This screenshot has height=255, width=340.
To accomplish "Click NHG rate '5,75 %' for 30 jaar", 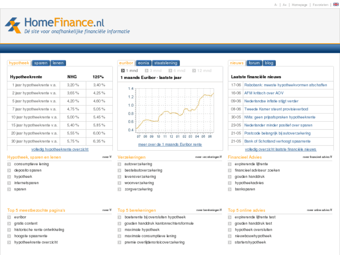I will pos(73,141).
